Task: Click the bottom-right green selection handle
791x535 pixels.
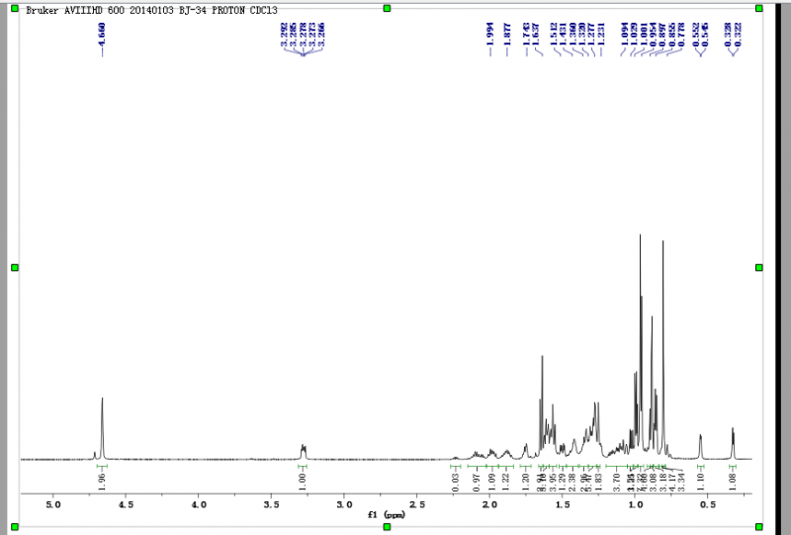Action: tap(758, 526)
